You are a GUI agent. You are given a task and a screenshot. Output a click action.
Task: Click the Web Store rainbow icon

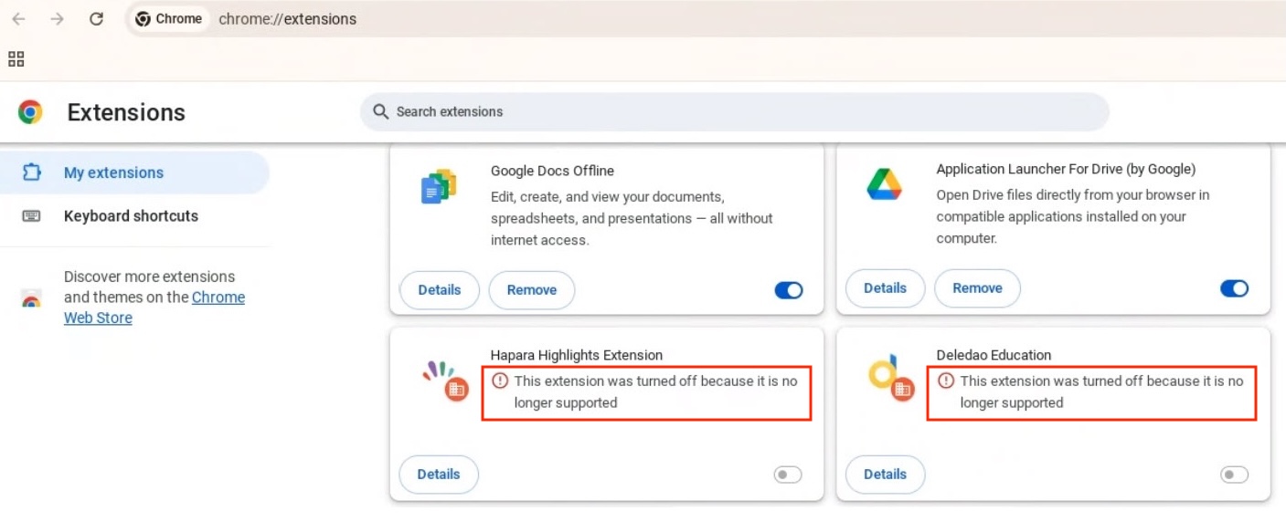click(x=31, y=298)
